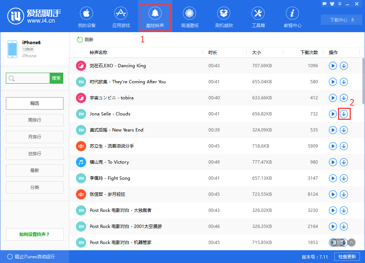Viewport: 365px width, 263px height.
Task: Select the 酷炫铃声 ringtones icon
Action: click(x=155, y=16)
